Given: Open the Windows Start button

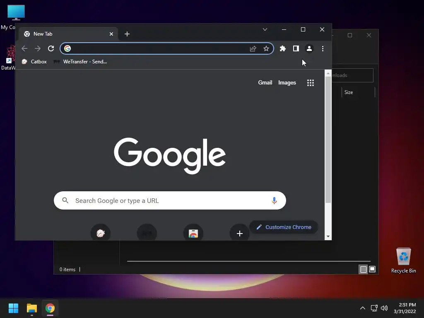Looking at the screenshot, I should [13, 308].
